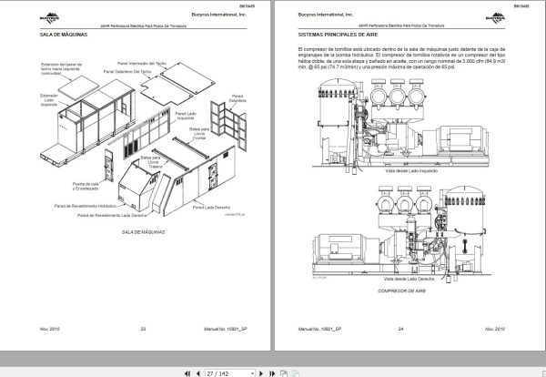
Task: Click the heading 'SALA DE MÁQUINAS'
Action: pyautogui.click(x=64, y=35)
